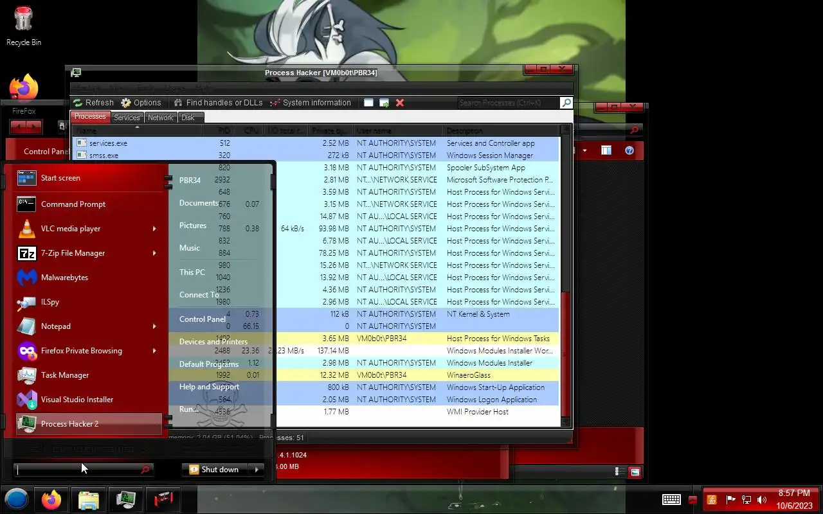This screenshot has height=514, width=823.
Task: Select the NT Kernel & System row
Action: (417, 314)
